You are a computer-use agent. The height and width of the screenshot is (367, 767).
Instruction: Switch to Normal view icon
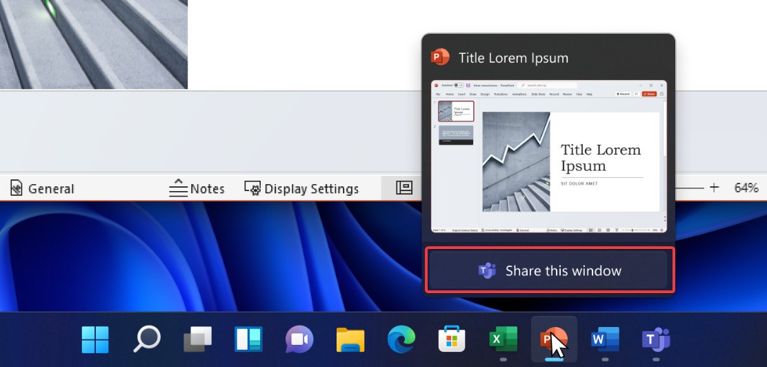[404, 188]
